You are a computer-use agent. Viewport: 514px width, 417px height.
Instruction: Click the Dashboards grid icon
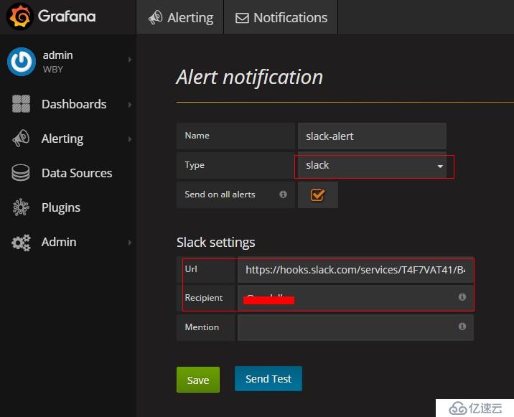(21, 103)
